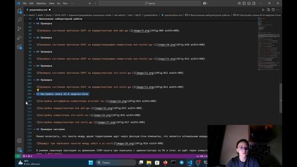Click the light bulb quick fix icon

click(x=38, y=90)
